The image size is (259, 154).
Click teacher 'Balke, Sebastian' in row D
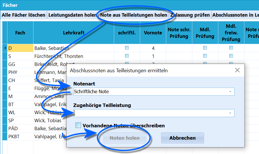[52, 48]
